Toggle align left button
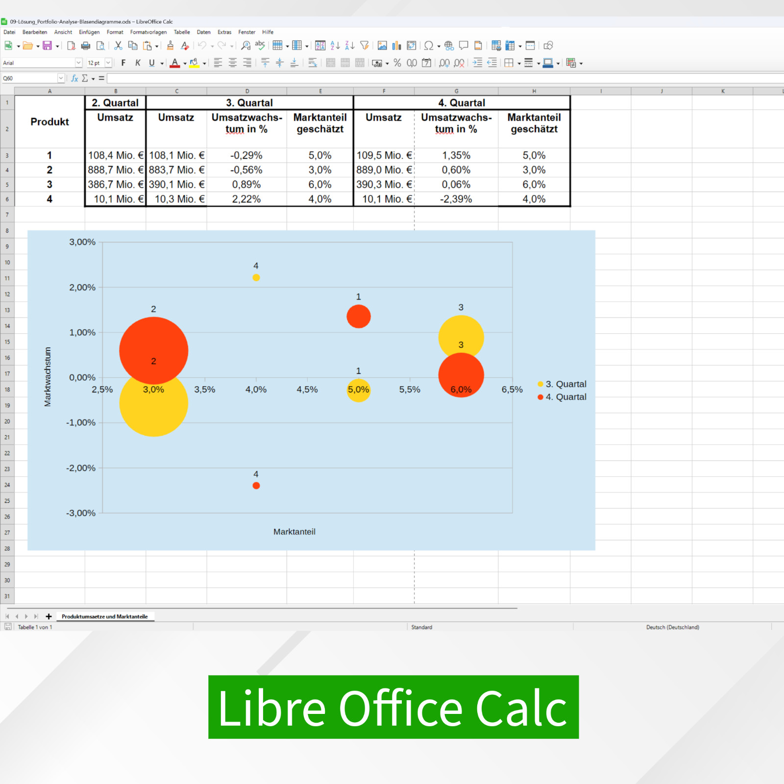Image resolution: width=784 pixels, height=784 pixels. [x=218, y=63]
